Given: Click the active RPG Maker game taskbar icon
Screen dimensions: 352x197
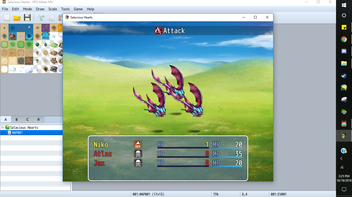Looking at the screenshot, I should pos(344,136).
